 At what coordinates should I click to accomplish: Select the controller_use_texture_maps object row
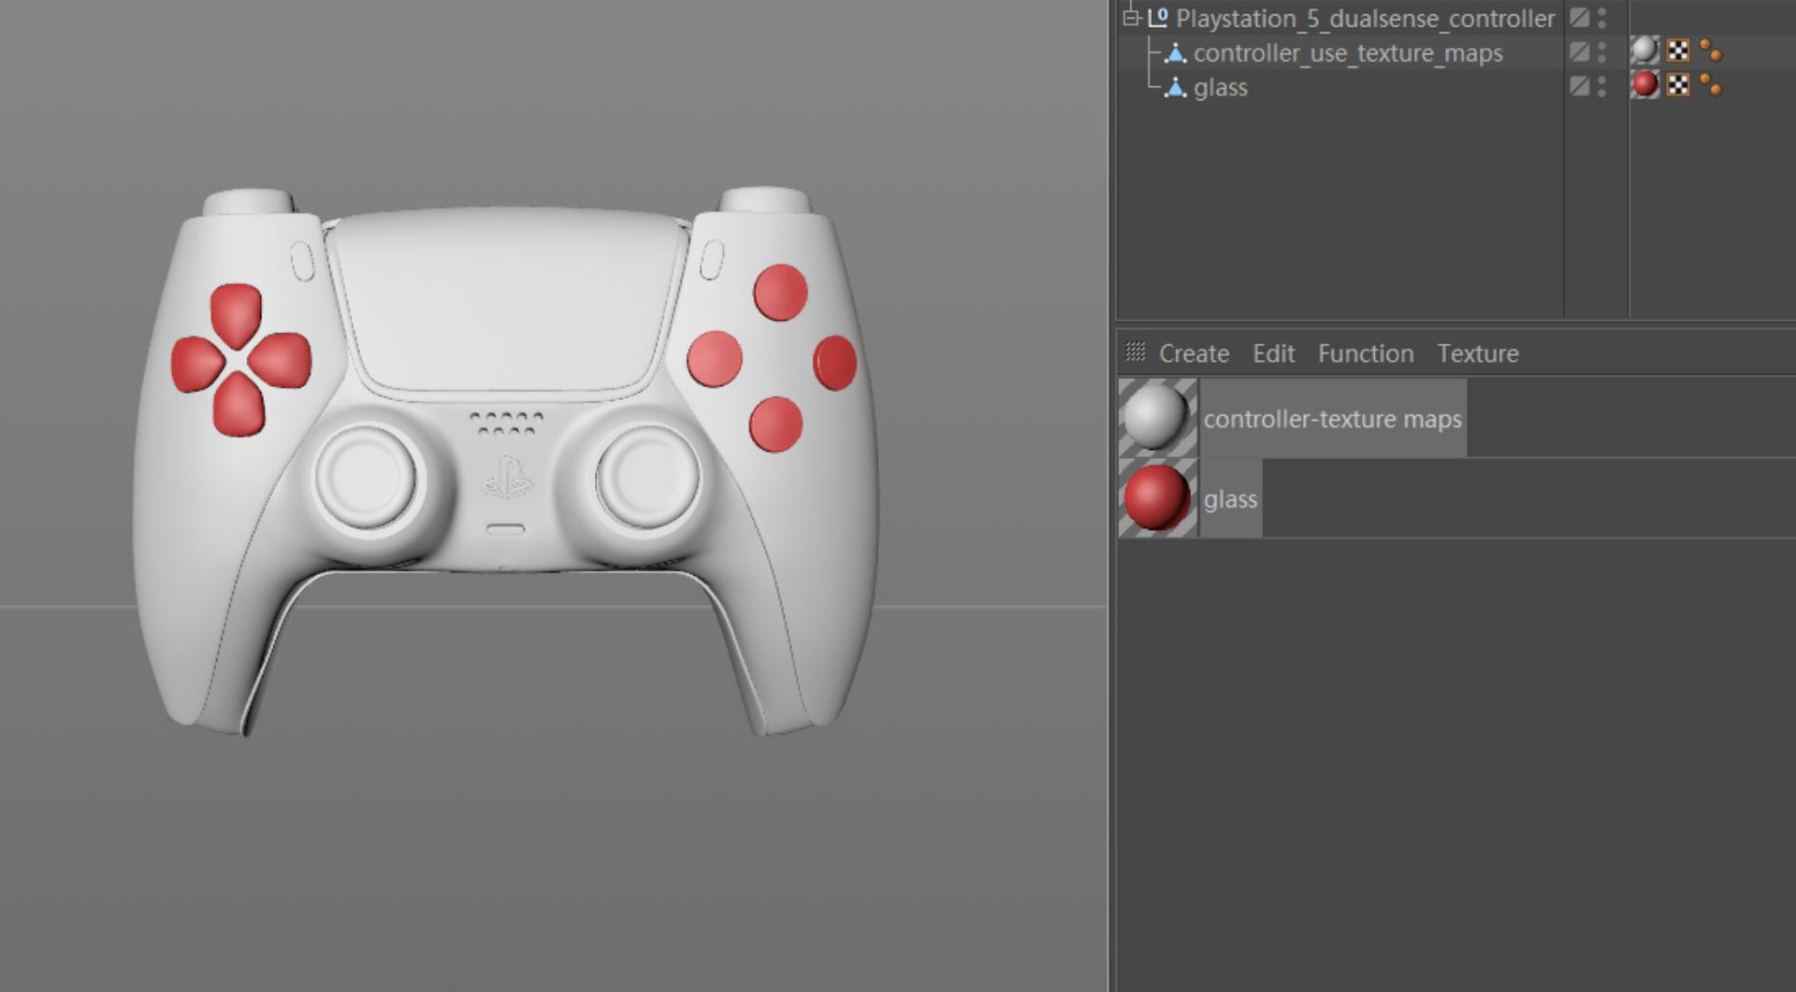coord(1348,53)
